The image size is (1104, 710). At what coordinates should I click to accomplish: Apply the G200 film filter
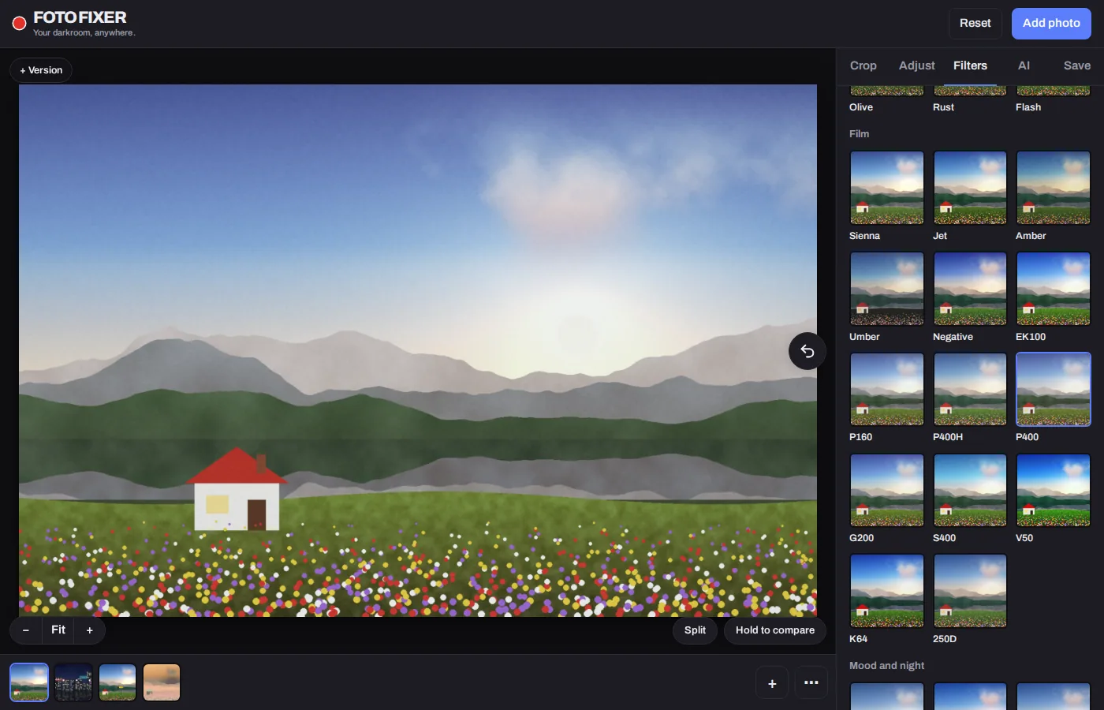[887, 490]
